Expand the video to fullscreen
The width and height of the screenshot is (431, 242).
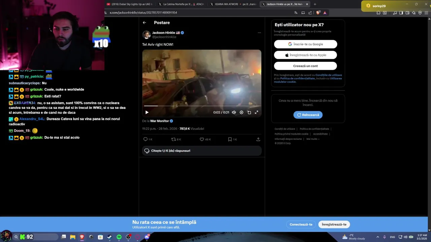click(x=257, y=112)
